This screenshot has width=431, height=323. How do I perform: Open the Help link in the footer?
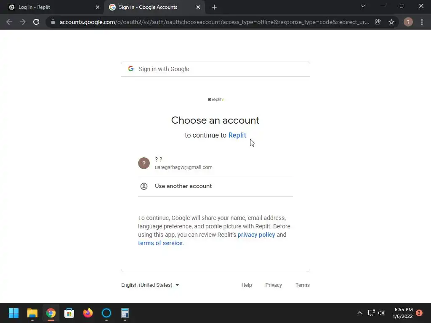[247, 285]
